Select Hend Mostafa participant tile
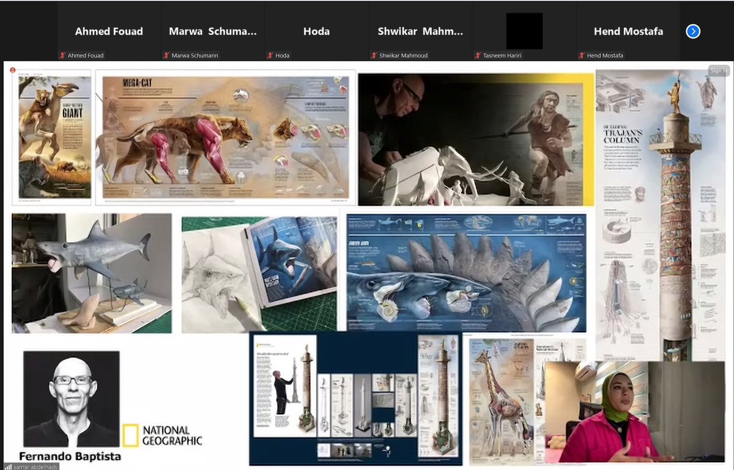 coord(628,31)
